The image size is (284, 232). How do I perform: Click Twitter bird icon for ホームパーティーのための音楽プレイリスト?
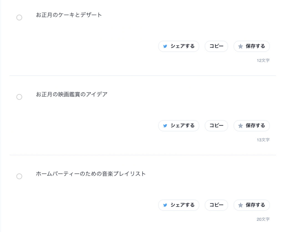coord(165,205)
